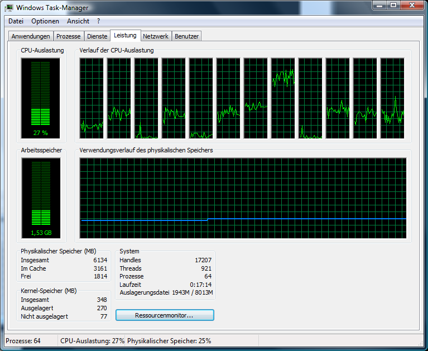Click the Task-Manager title bar icon

[9, 8]
